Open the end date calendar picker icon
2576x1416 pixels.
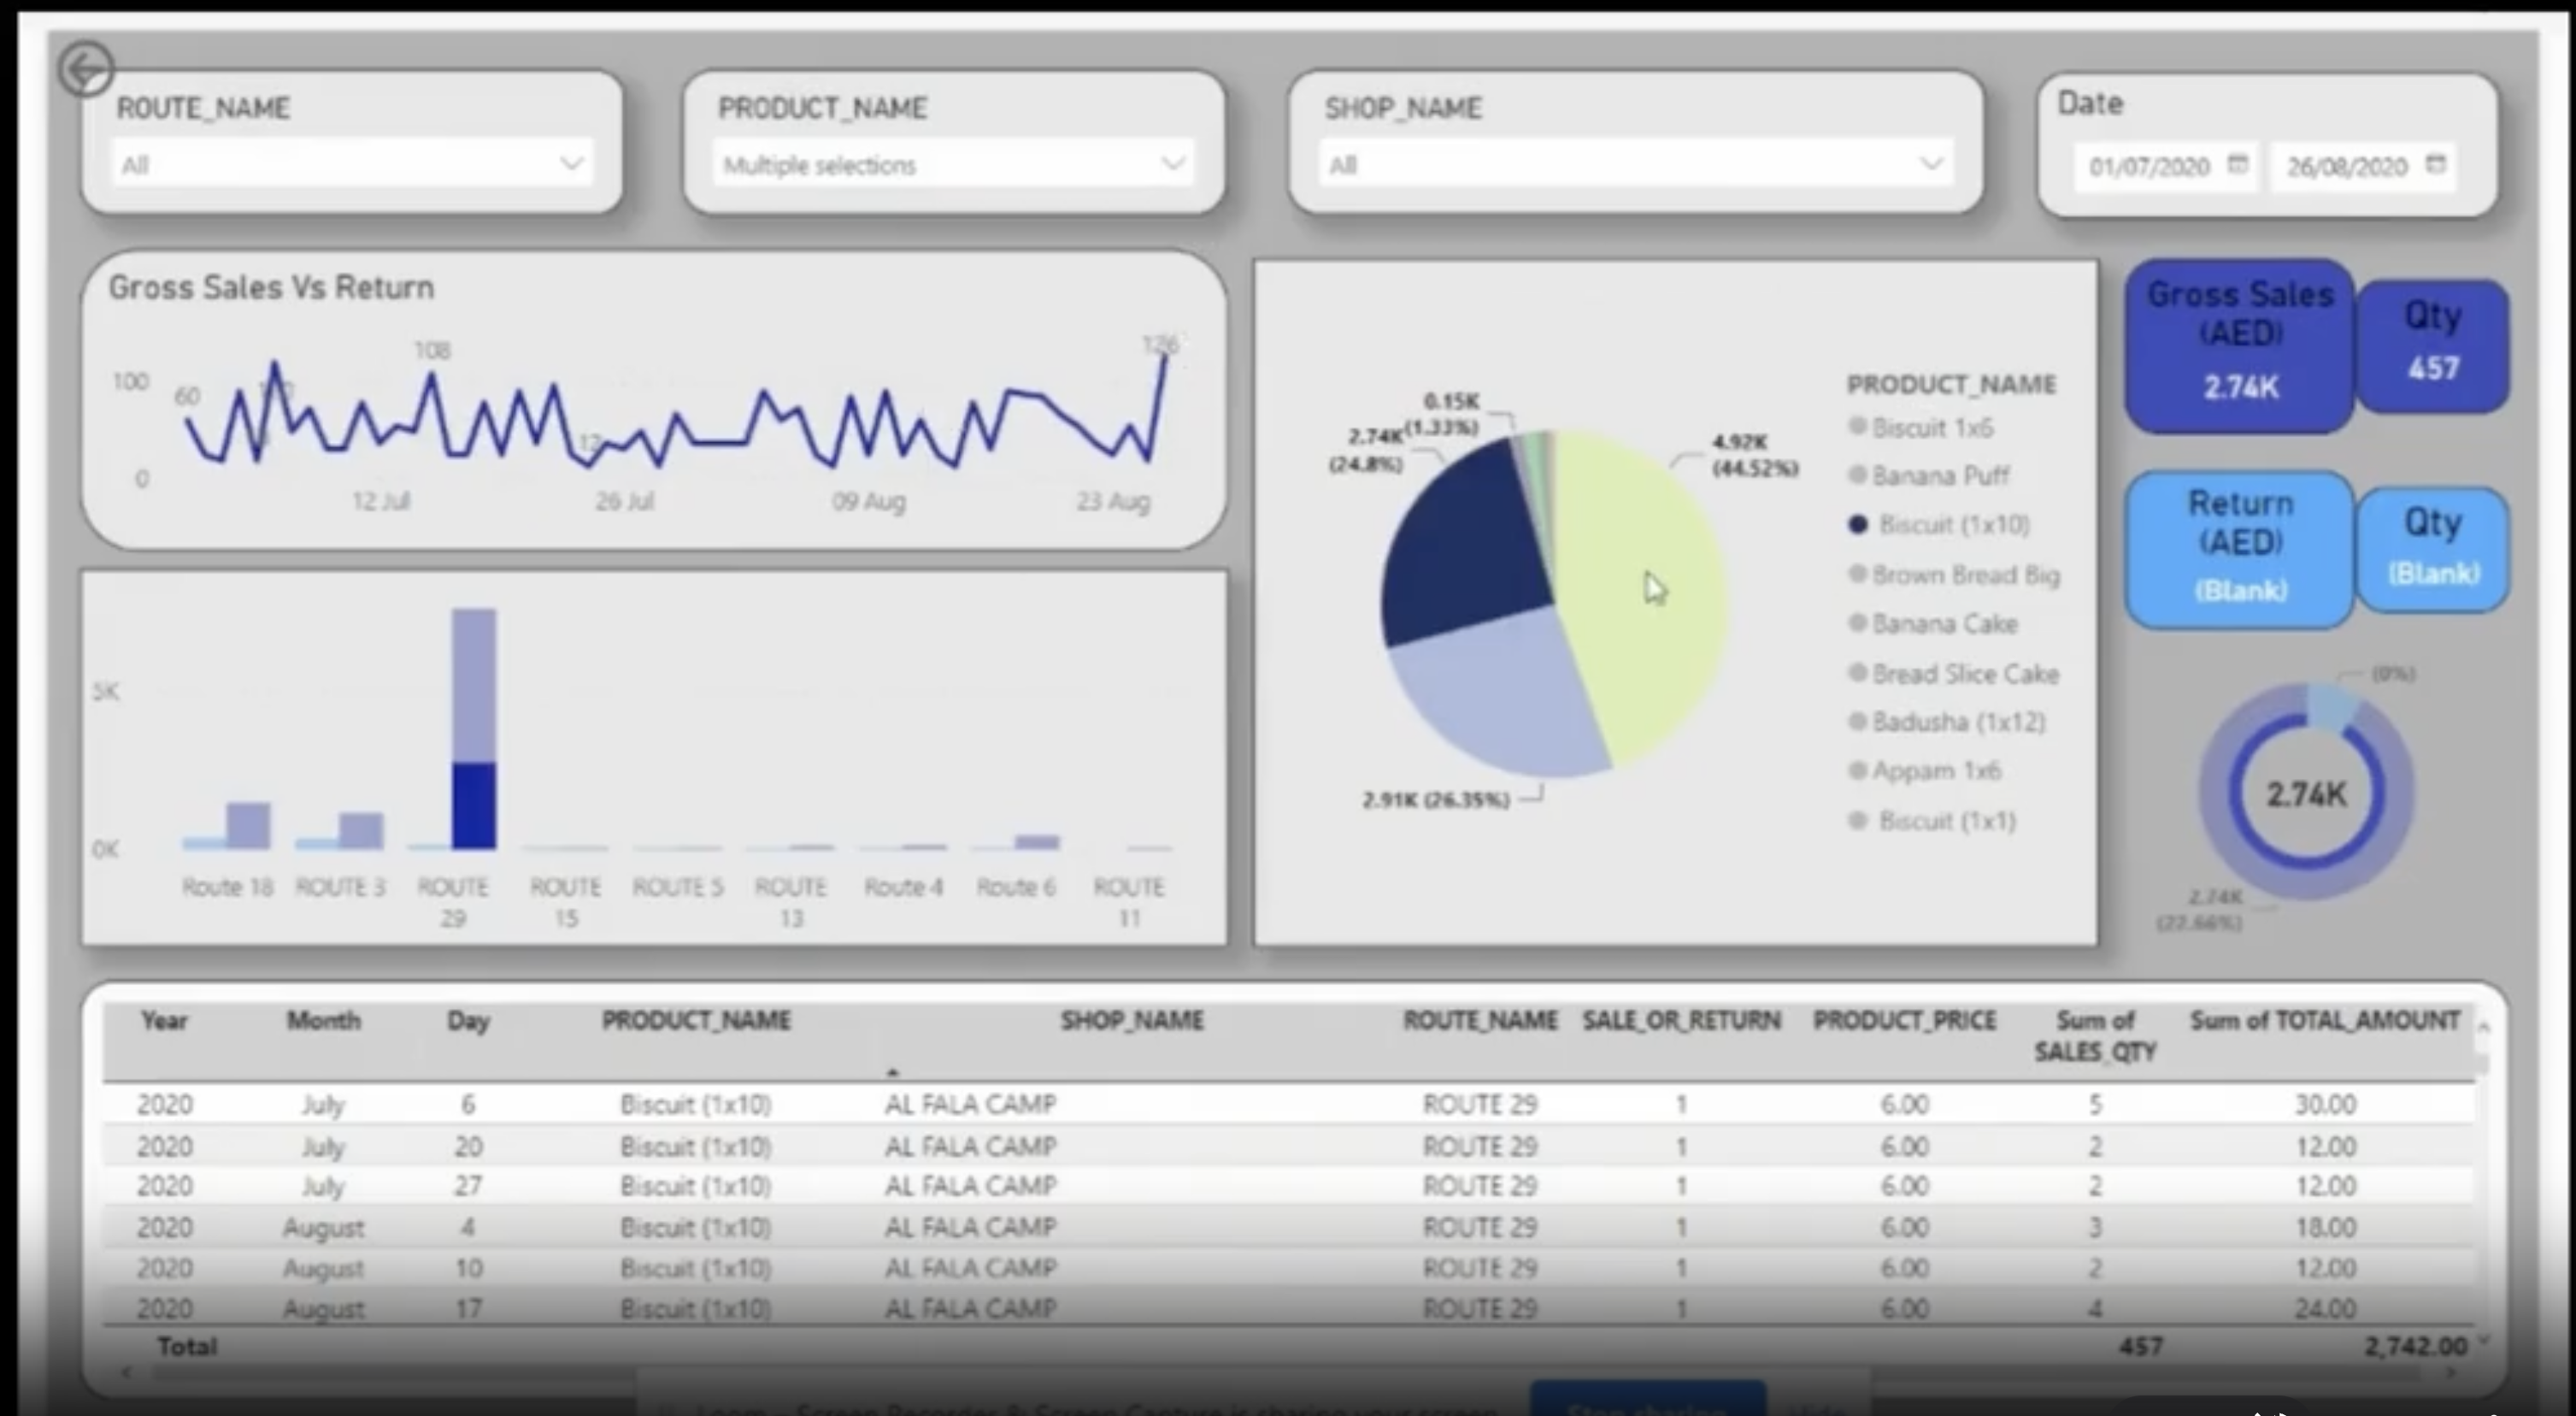(2436, 164)
